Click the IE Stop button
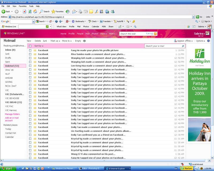Screen dimensions: 214x171 (24, 11)
